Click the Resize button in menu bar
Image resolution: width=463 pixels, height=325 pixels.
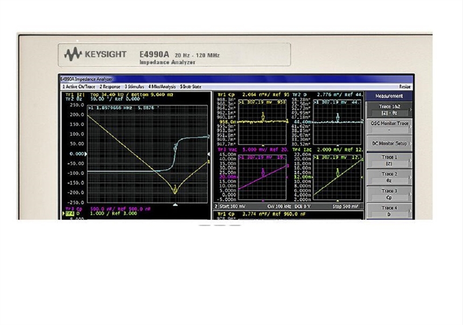(404, 87)
